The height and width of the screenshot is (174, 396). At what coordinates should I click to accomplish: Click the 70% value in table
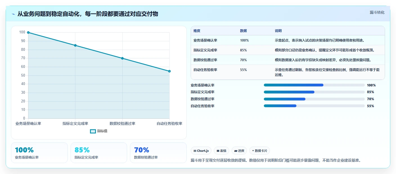click(x=244, y=60)
